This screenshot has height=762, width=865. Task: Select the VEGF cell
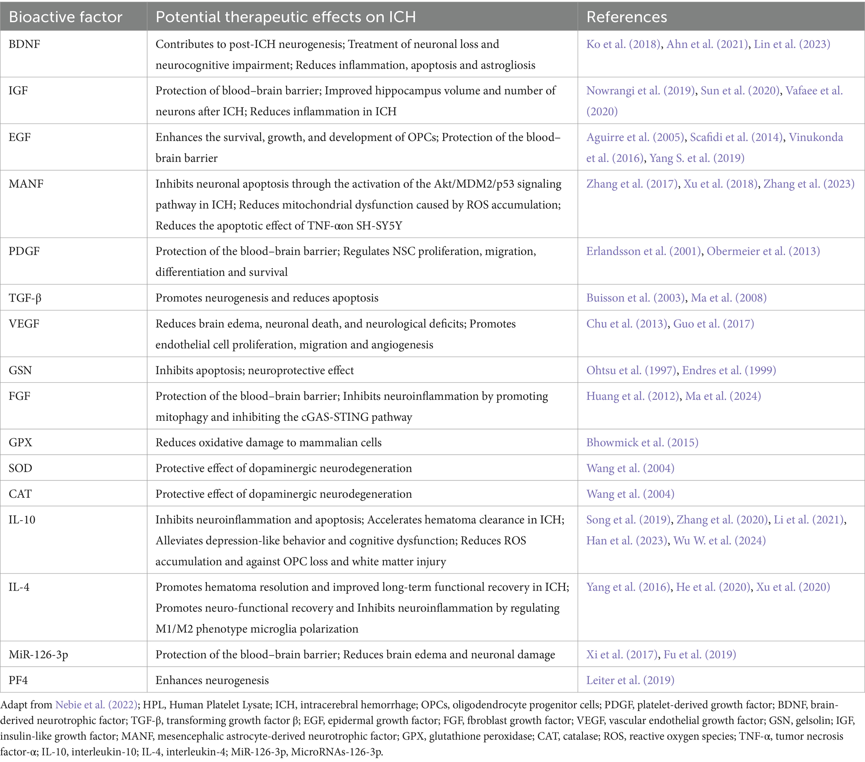click(x=74, y=334)
